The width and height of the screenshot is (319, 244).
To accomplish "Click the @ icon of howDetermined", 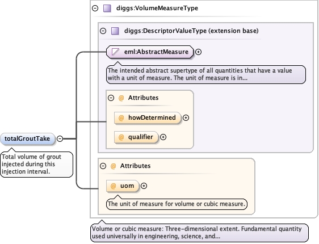I will tap(121, 117).
